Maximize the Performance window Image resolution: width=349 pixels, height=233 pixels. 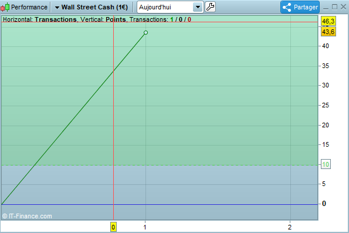(334, 7)
